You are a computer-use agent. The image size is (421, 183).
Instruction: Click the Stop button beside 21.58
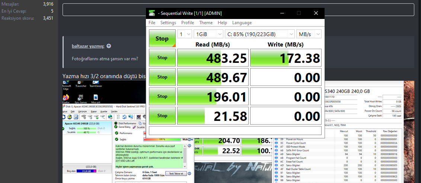[162, 116]
